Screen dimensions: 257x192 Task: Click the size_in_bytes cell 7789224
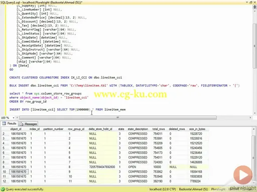(198, 181)
